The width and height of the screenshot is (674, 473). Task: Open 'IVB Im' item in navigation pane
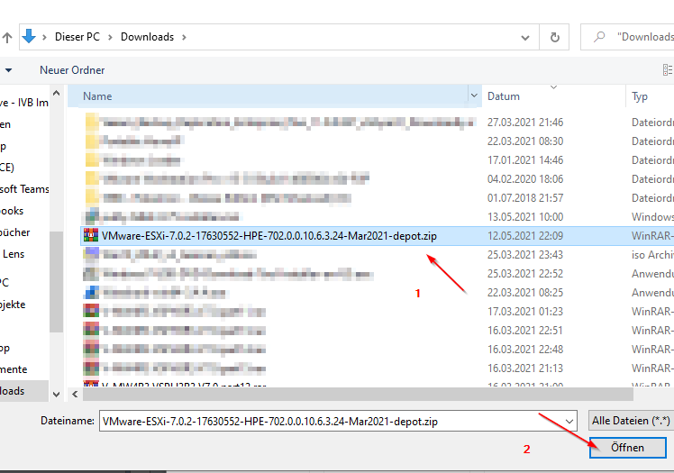pyautogui.click(x=24, y=102)
